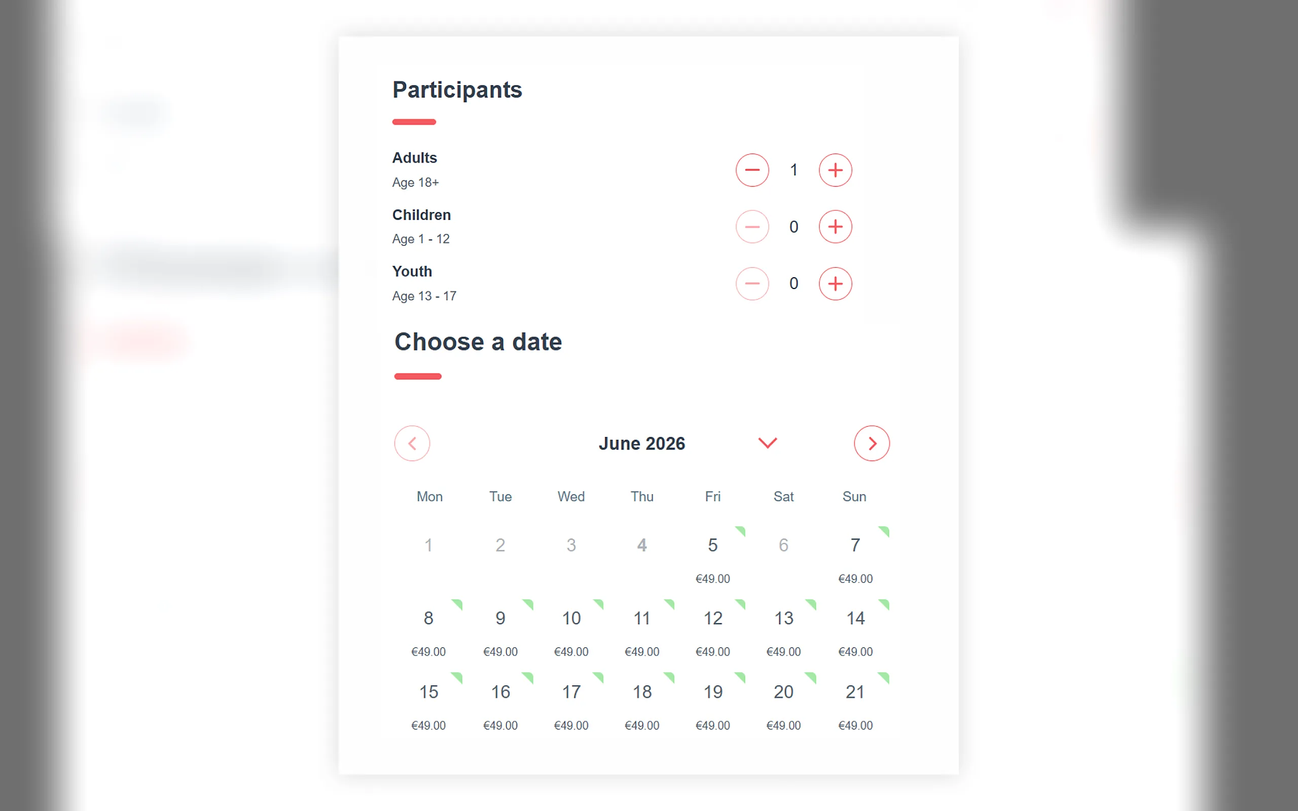Click the Youth minus button
Viewport: 1298px width, 811px height.
[x=752, y=284]
